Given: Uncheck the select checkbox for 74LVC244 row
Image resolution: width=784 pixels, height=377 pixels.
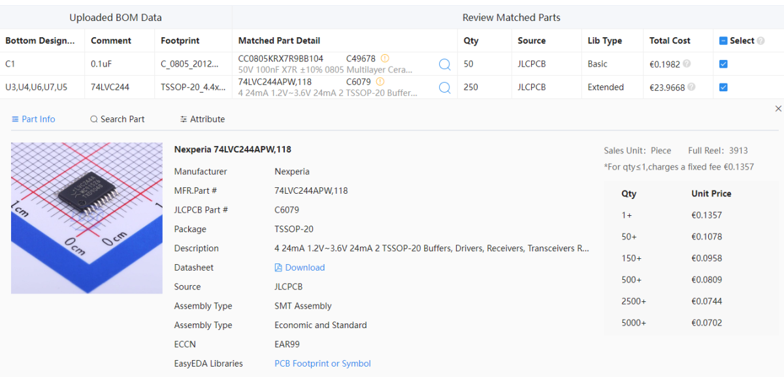Looking at the screenshot, I should click(x=723, y=87).
